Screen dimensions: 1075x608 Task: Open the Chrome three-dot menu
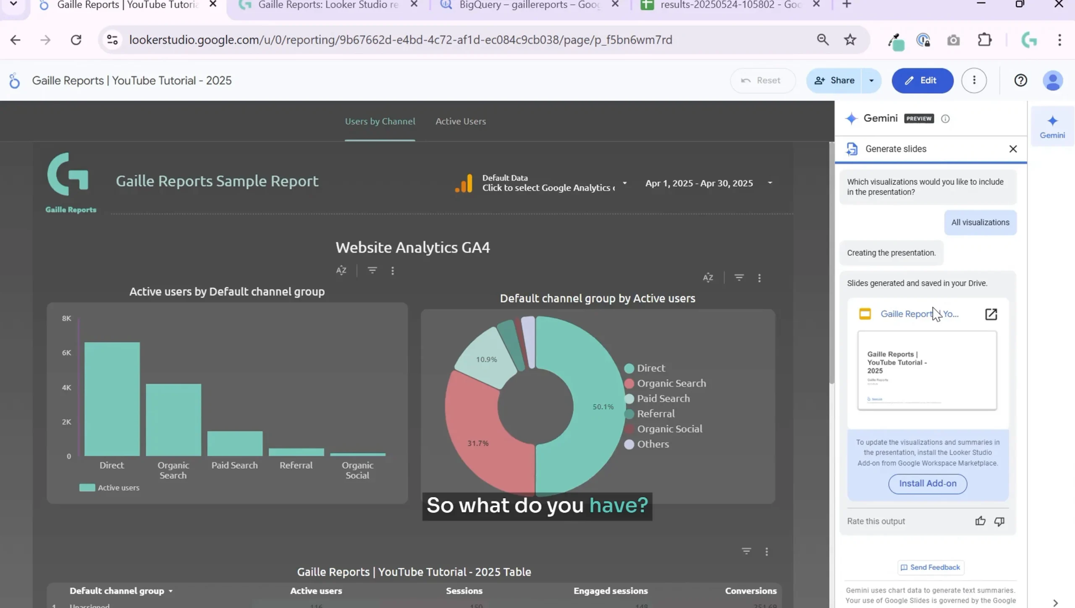pos(1059,40)
